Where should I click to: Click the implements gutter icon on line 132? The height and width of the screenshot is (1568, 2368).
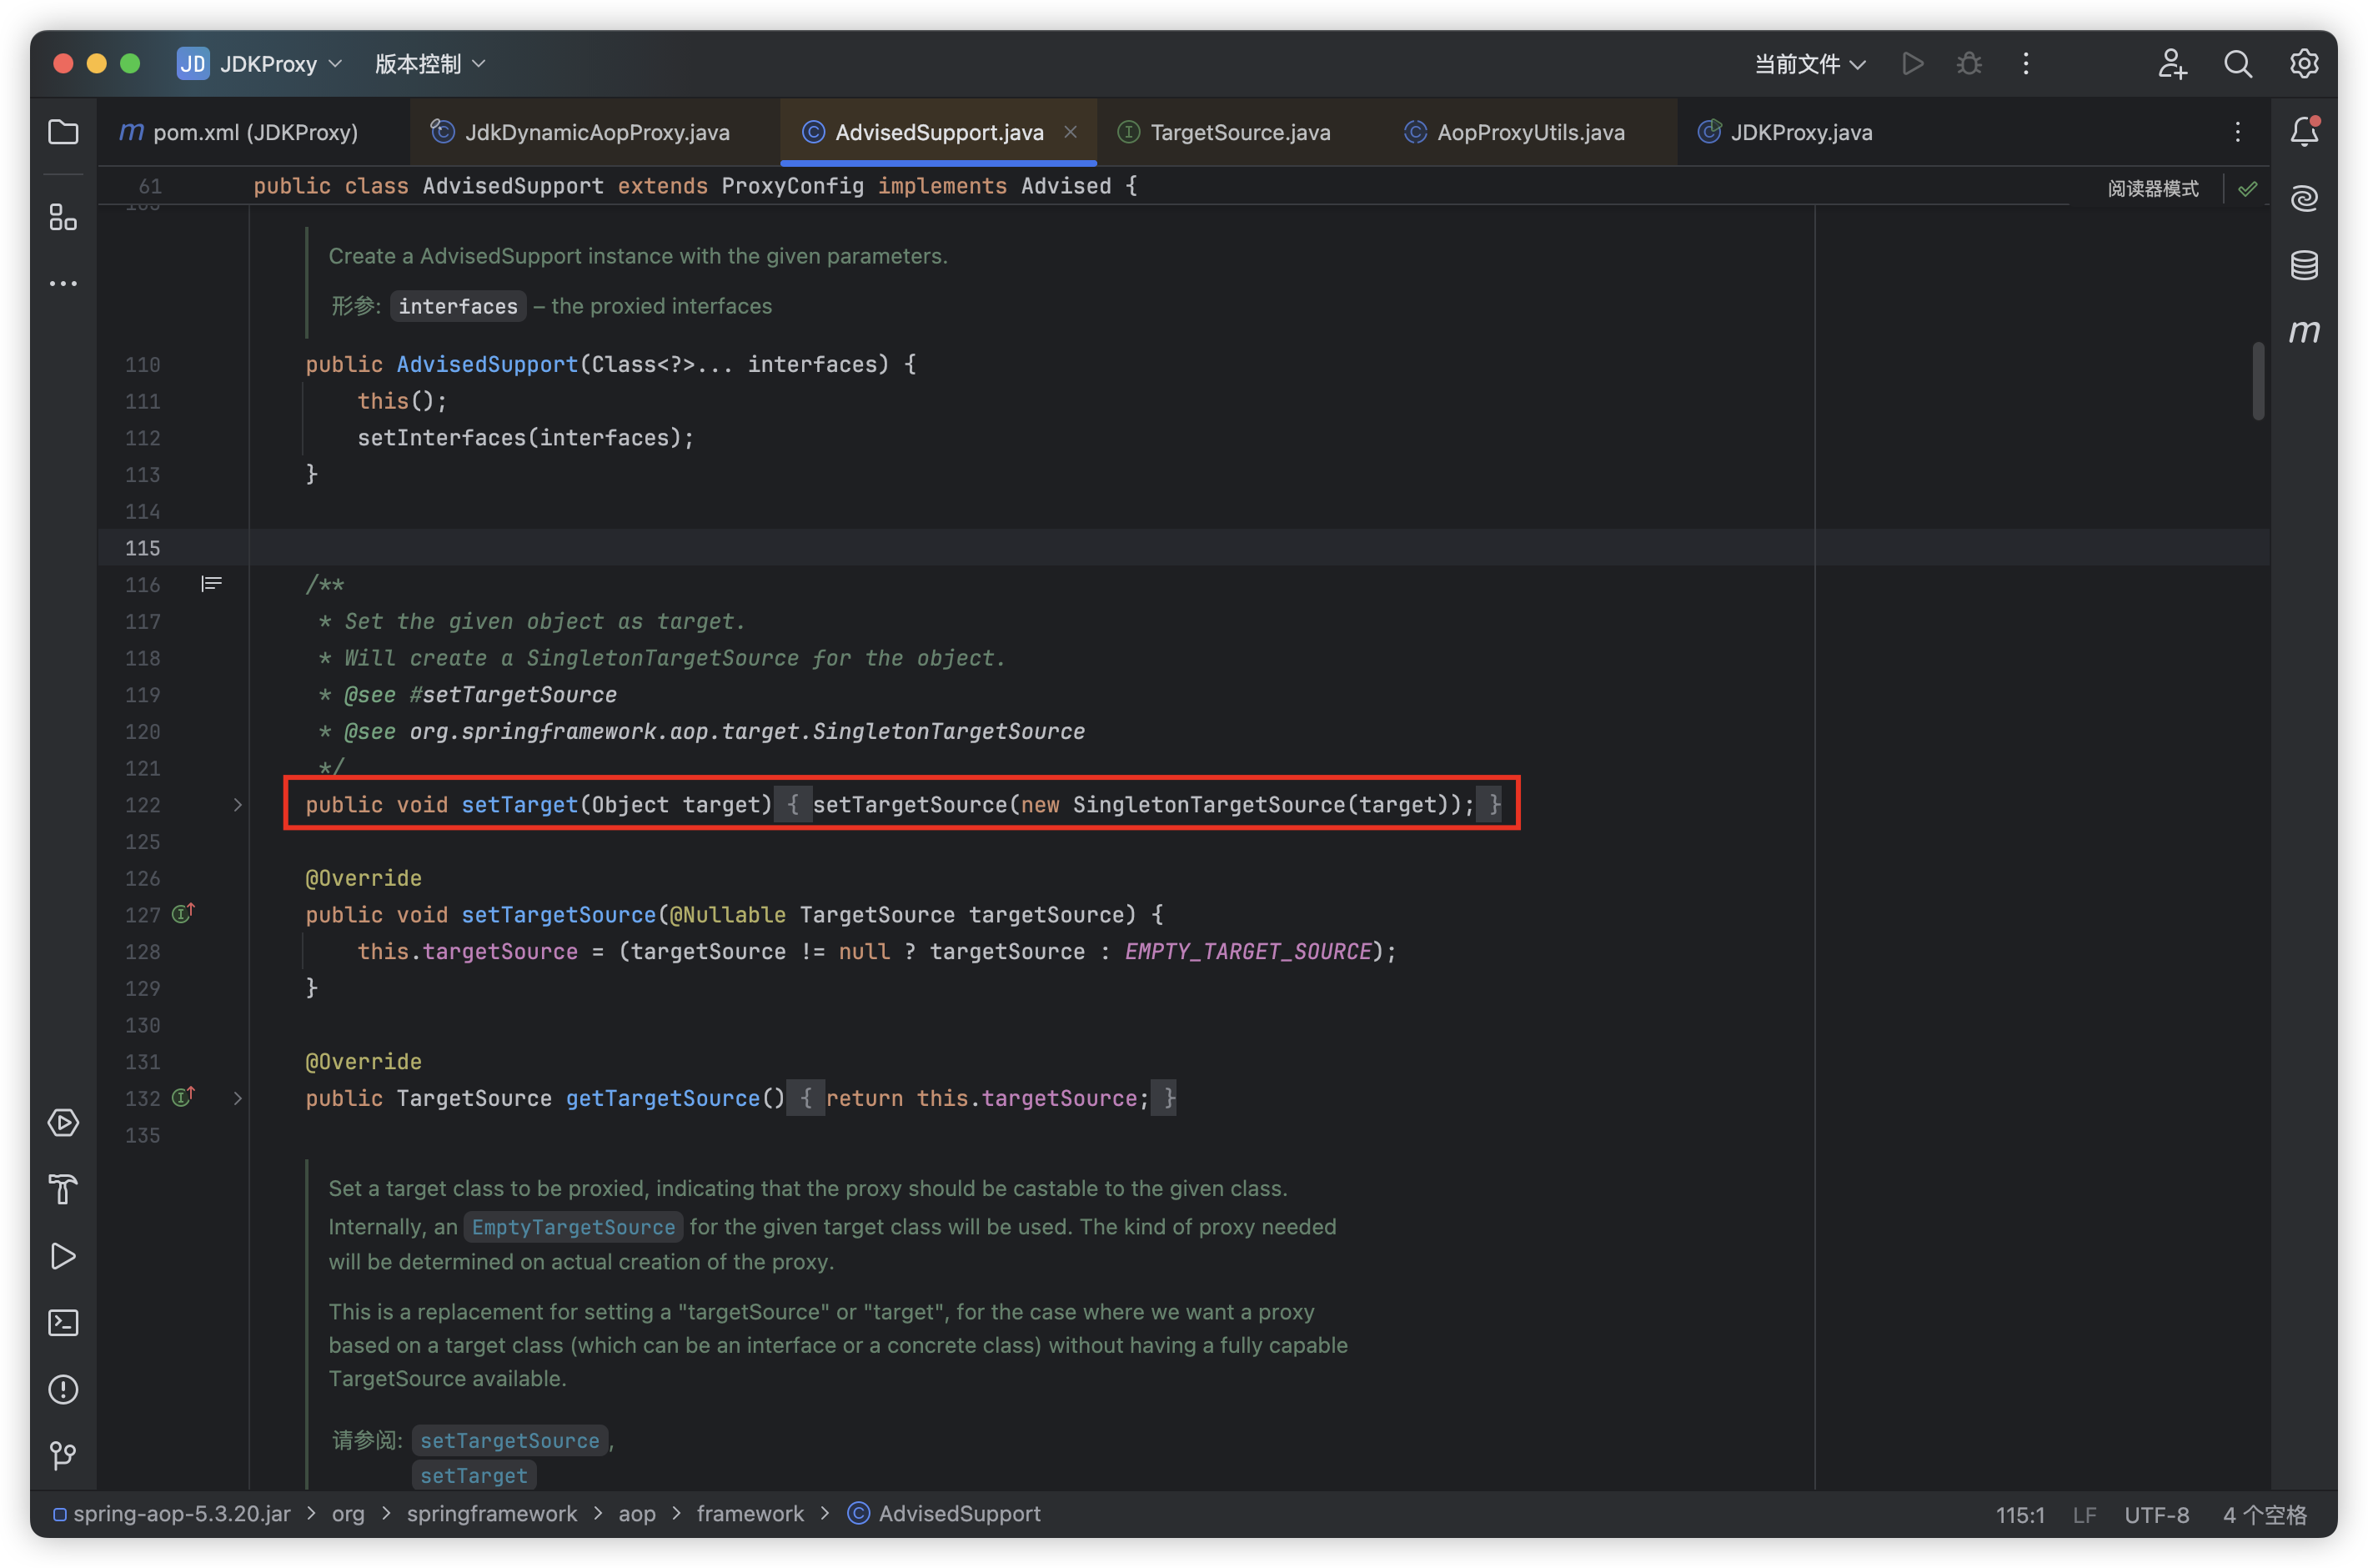tap(183, 1097)
